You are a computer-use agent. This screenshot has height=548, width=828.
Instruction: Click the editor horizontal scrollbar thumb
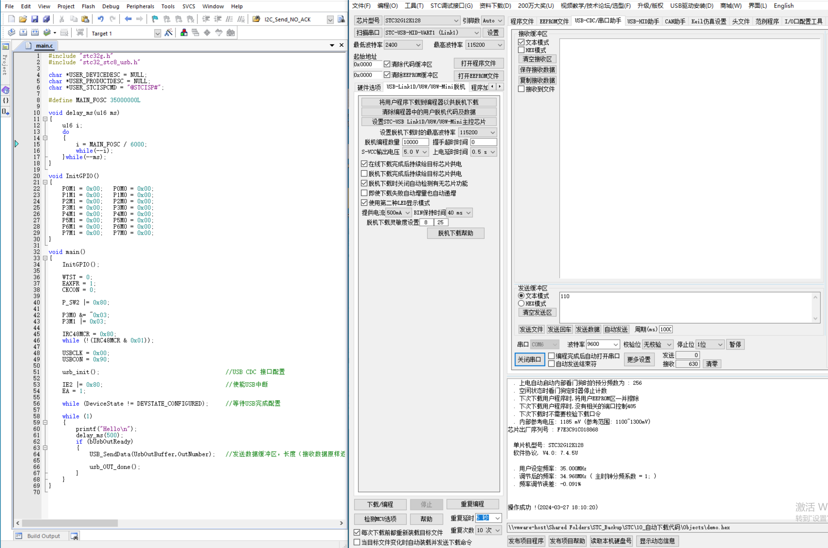pos(70,523)
